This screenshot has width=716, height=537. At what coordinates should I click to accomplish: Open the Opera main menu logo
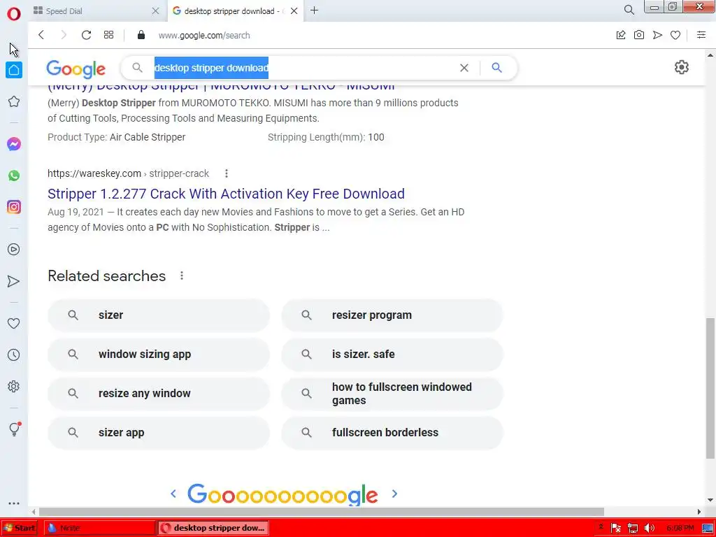click(14, 14)
